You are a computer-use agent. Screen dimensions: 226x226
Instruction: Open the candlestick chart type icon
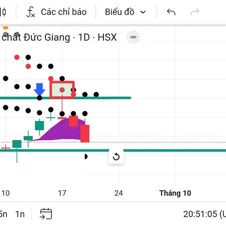pyautogui.click(x=3, y=12)
